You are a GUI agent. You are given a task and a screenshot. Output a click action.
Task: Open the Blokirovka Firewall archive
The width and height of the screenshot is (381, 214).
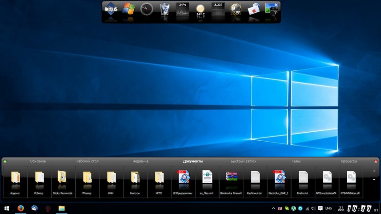coord(231,182)
